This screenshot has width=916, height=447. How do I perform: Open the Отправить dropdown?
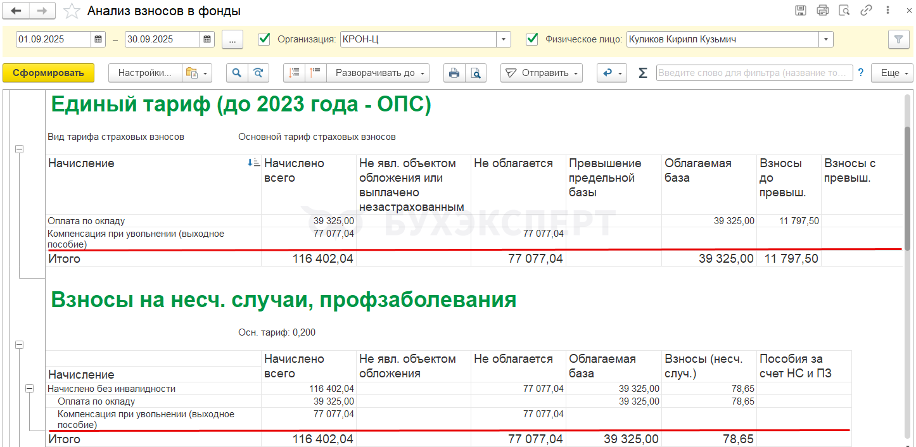tap(542, 73)
